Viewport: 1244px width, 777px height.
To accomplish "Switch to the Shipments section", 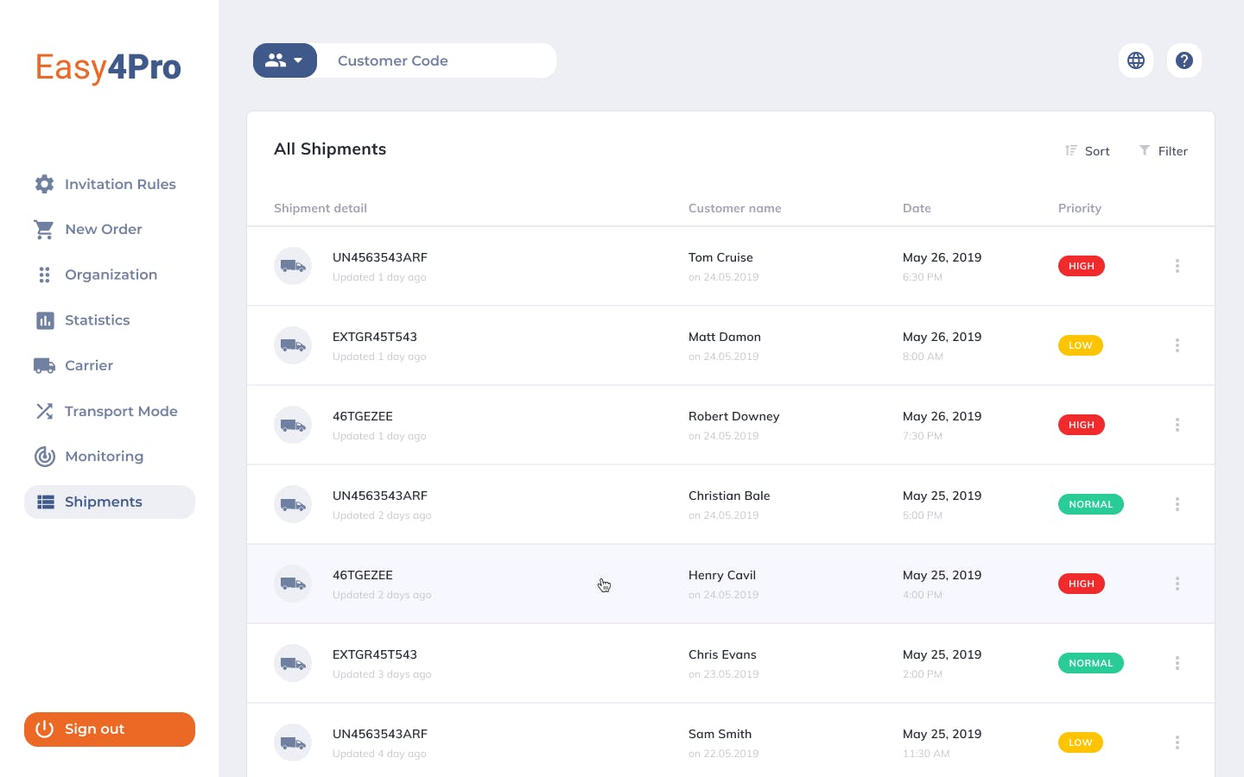I will (104, 502).
